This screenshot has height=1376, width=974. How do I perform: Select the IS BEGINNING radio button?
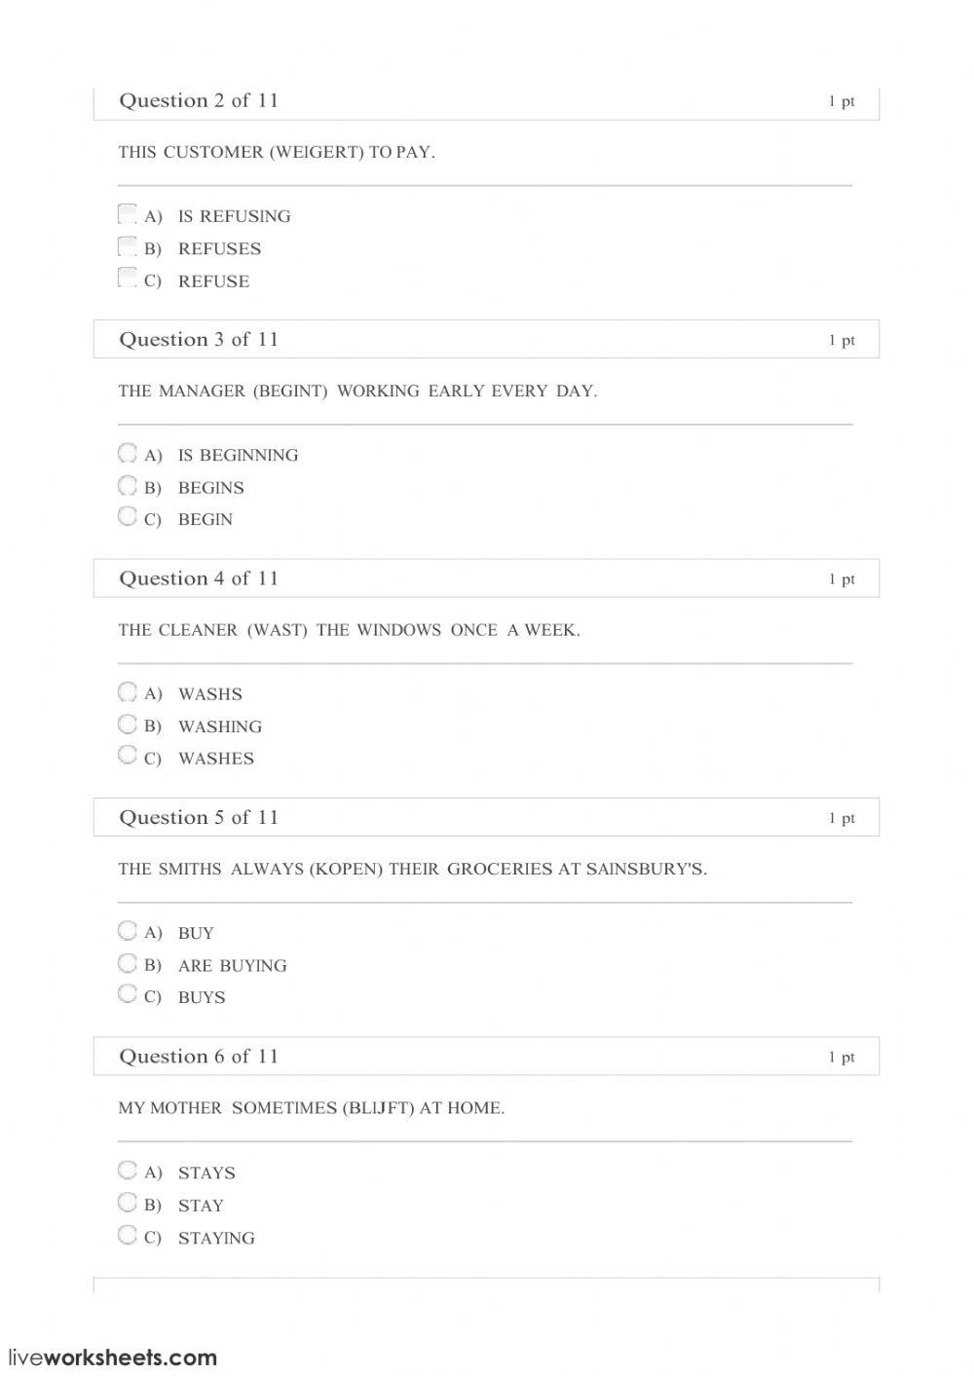[x=127, y=453]
